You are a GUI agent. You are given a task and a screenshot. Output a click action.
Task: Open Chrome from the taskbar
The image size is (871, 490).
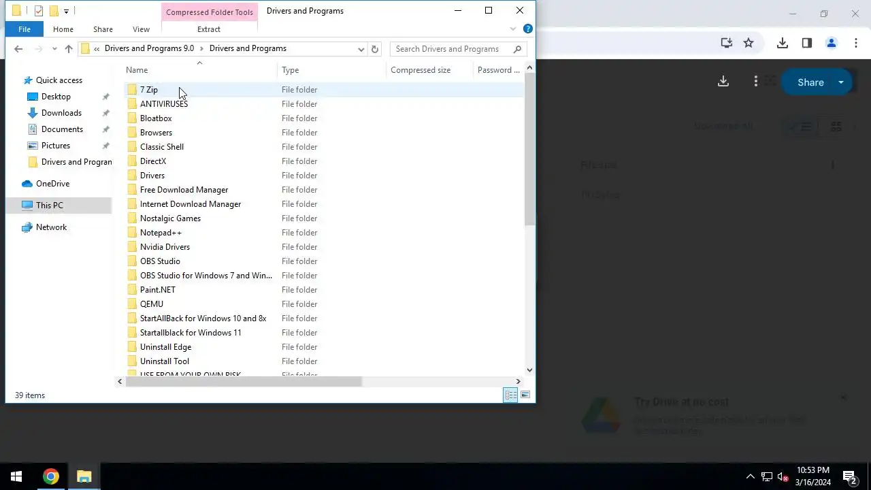tap(50, 476)
